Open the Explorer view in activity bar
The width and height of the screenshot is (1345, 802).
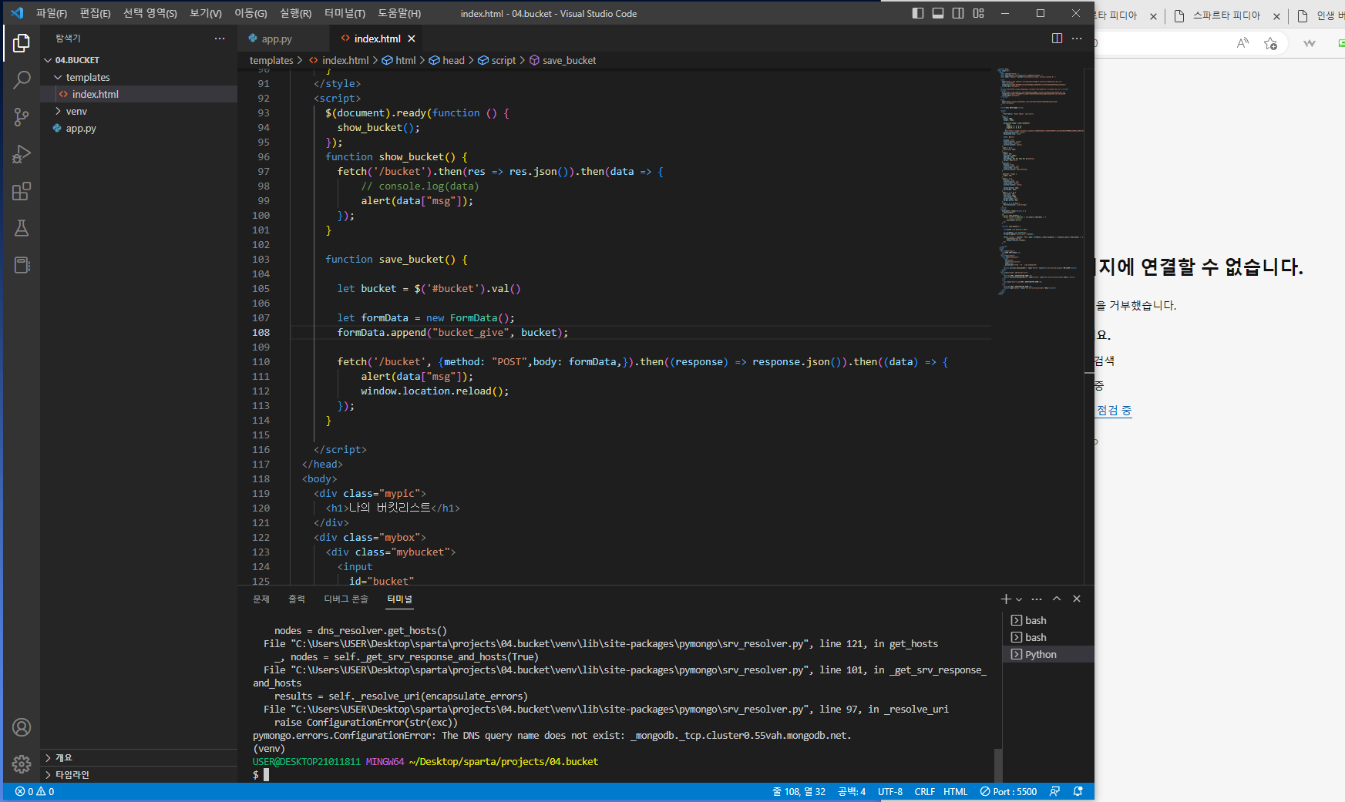click(22, 43)
